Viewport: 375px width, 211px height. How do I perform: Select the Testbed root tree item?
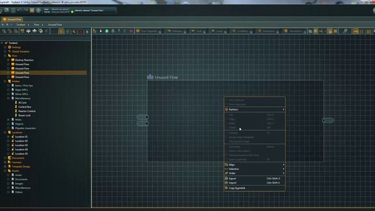tap(13, 43)
